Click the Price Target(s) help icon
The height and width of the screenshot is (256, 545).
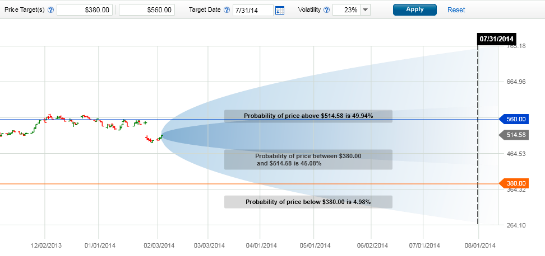pyautogui.click(x=51, y=10)
